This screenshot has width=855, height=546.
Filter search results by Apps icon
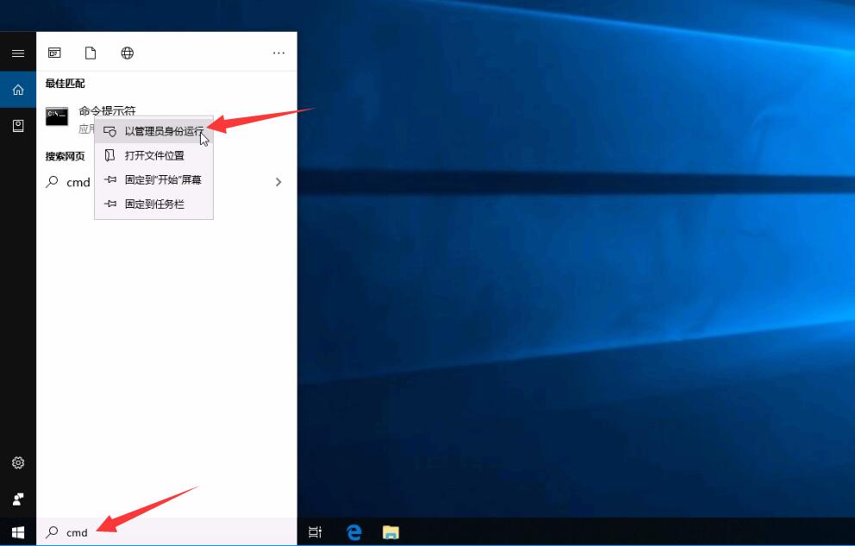pos(54,53)
